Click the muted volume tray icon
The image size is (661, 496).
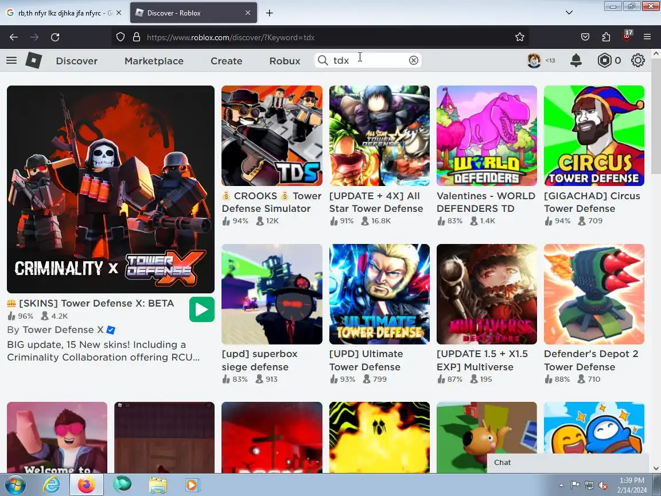tap(603, 486)
